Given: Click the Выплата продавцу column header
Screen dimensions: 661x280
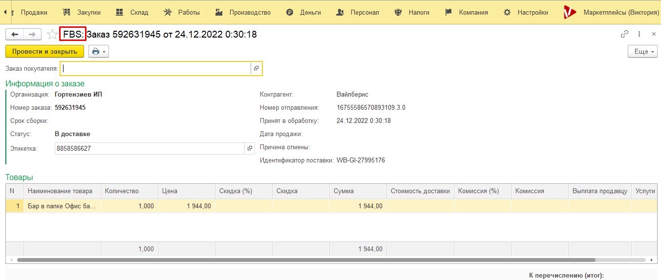Looking at the screenshot, I should click(599, 191).
